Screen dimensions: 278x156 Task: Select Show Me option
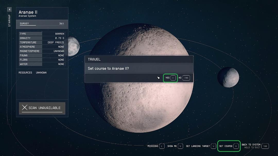click(175, 146)
